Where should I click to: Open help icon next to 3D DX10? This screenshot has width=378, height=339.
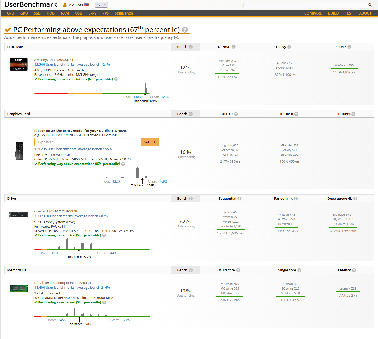point(296,114)
